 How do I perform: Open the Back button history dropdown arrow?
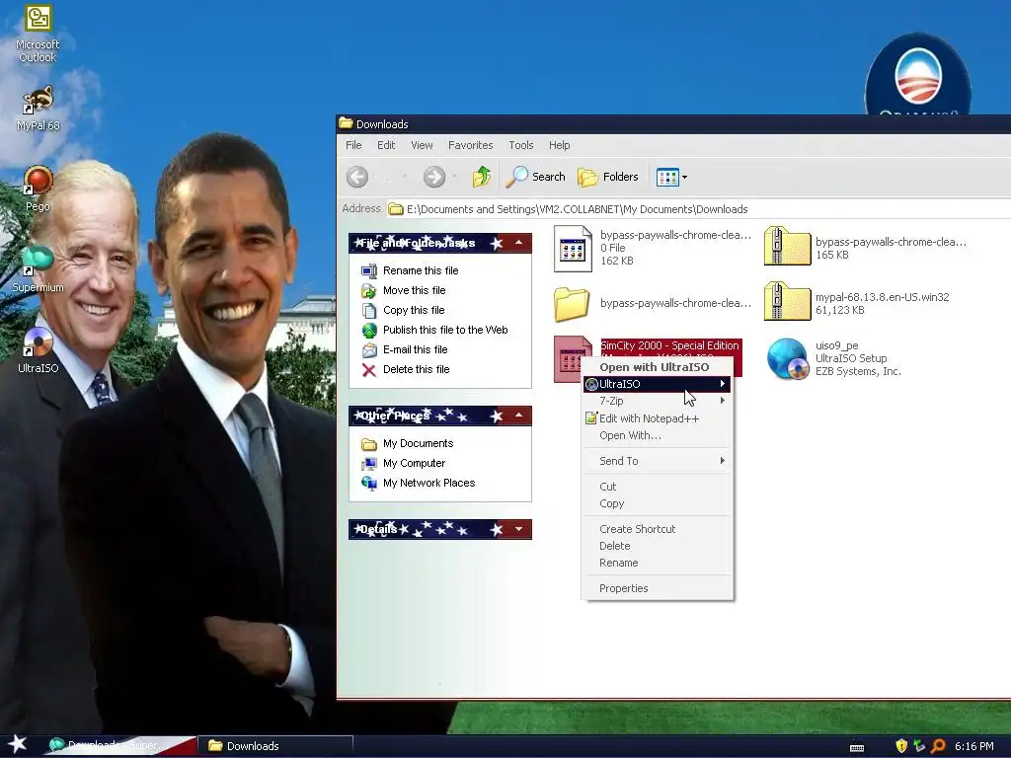pyautogui.click(x=405, y=177)
